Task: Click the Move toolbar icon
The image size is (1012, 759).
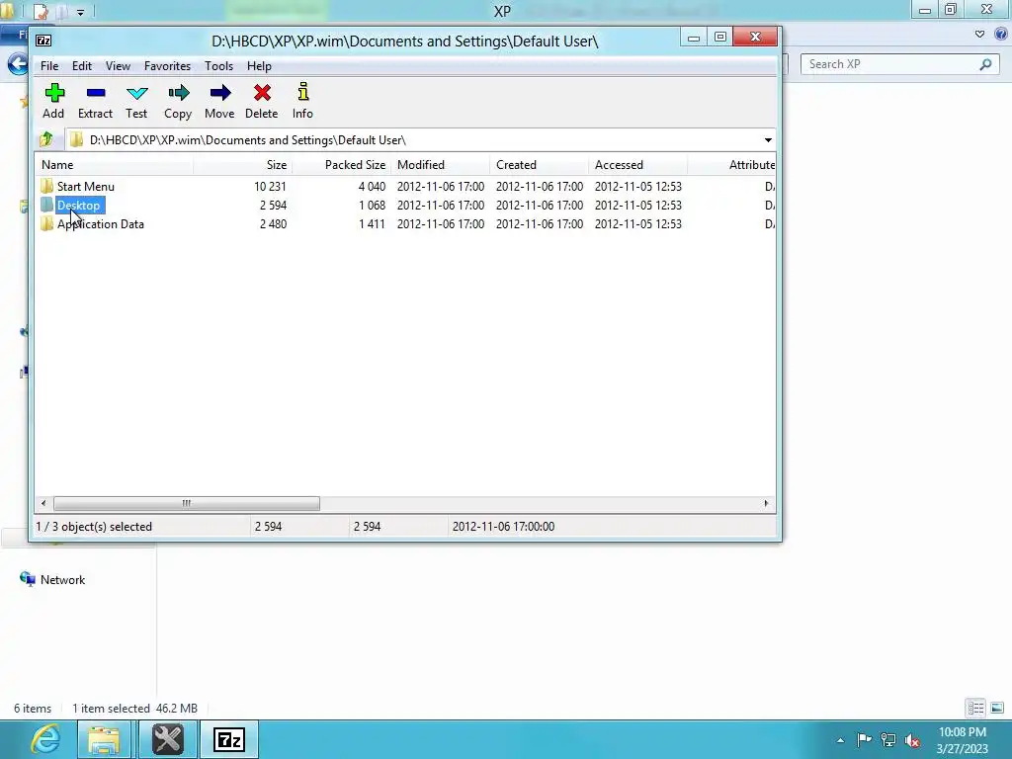Action: pos(220,93)
